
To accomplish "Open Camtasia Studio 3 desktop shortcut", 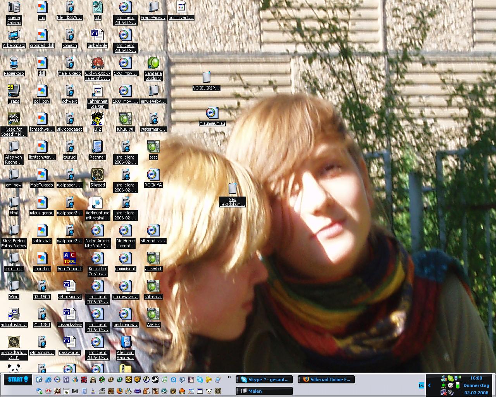I will 153,64.
